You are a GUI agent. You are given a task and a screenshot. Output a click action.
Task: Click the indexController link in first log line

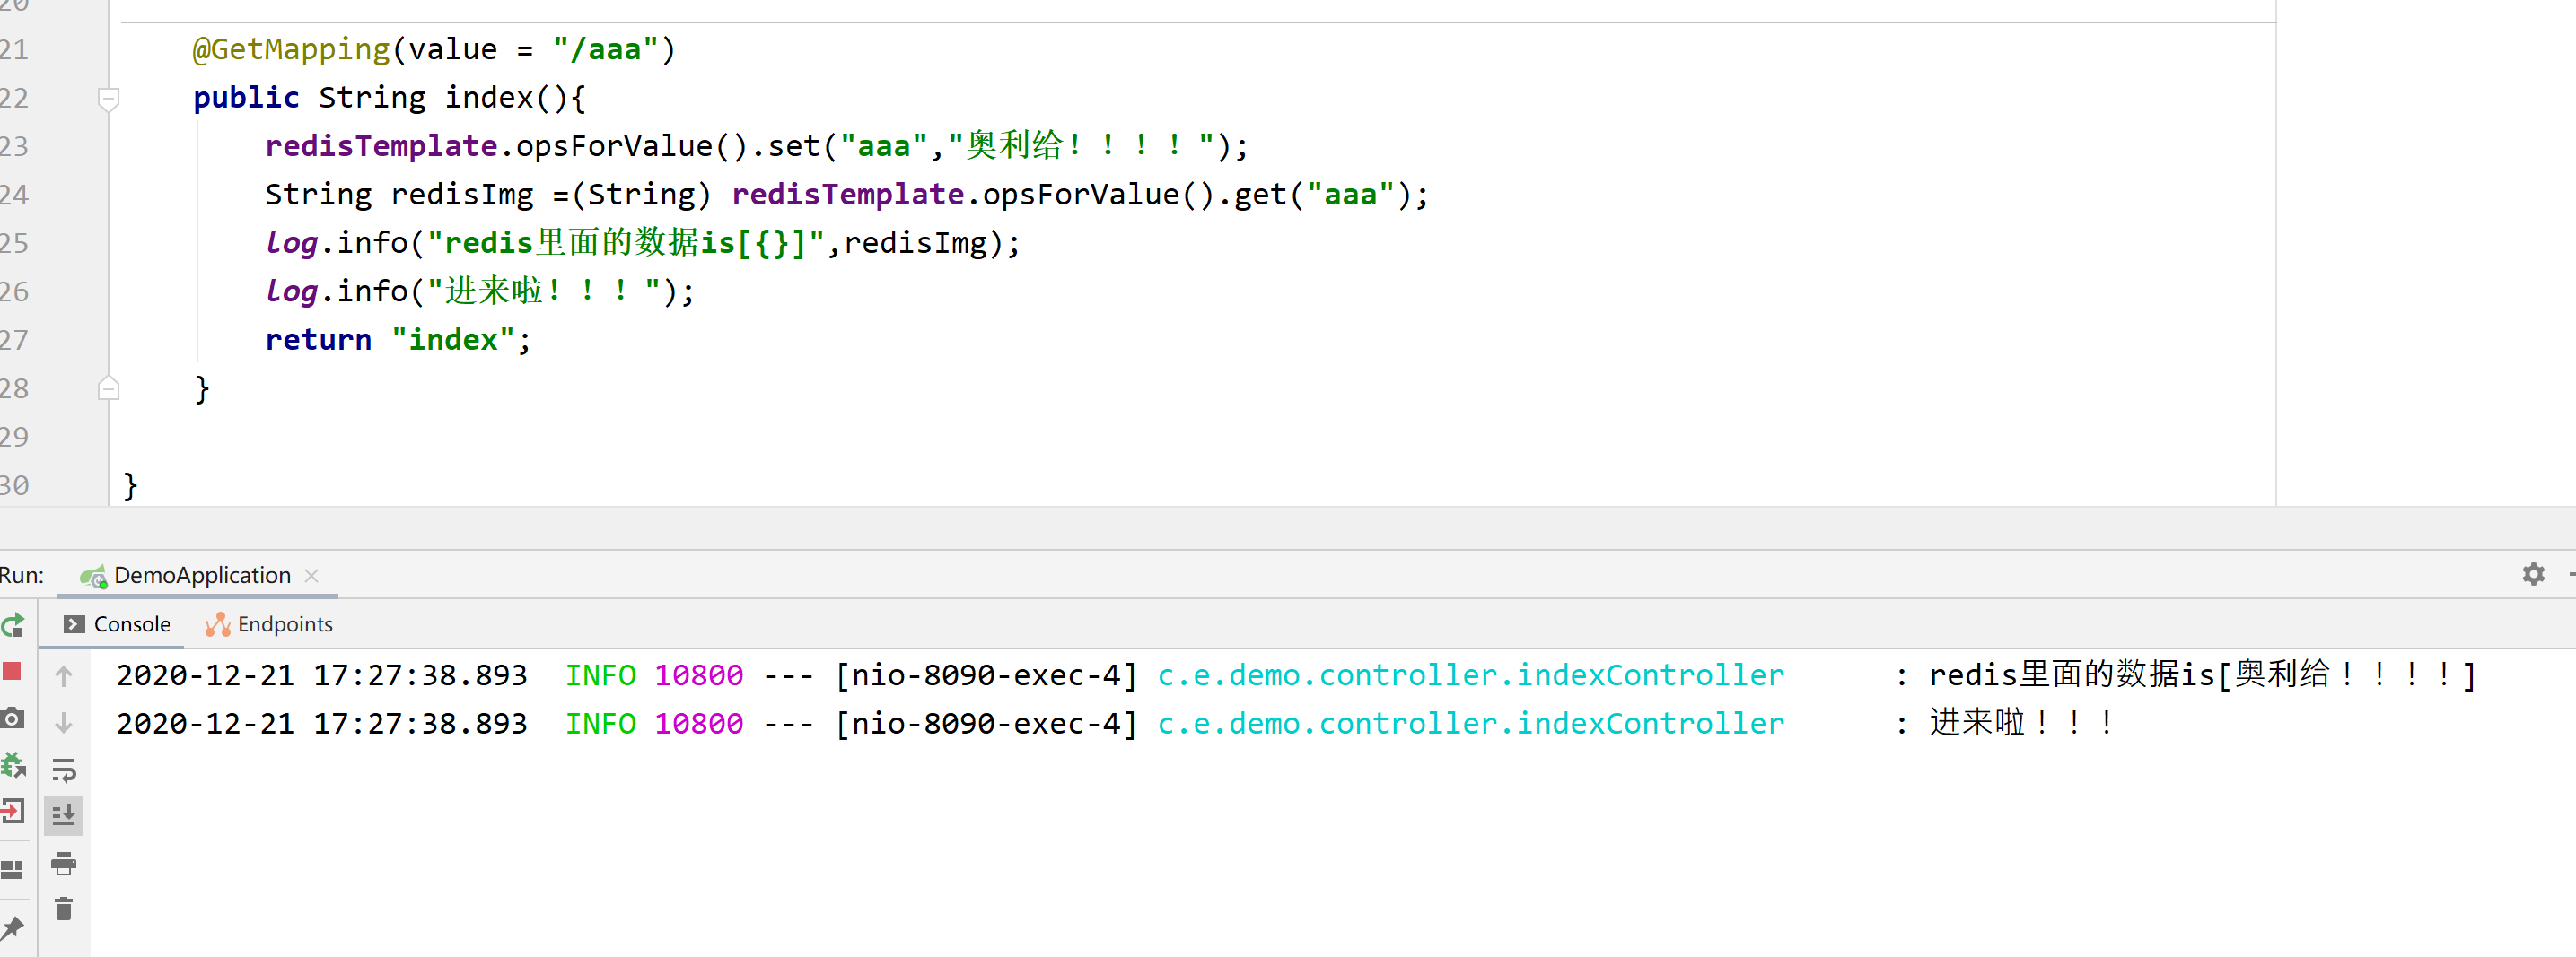(x=1470, y=676)
